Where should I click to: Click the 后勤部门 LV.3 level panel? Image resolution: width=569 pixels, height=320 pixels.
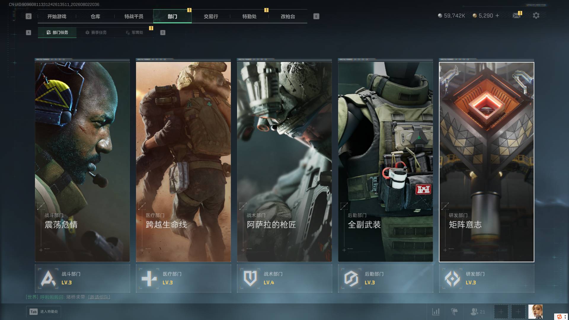[386, 279]
